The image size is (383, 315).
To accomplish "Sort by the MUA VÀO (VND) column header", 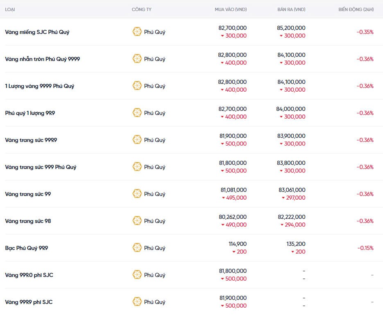I will 231,9.
